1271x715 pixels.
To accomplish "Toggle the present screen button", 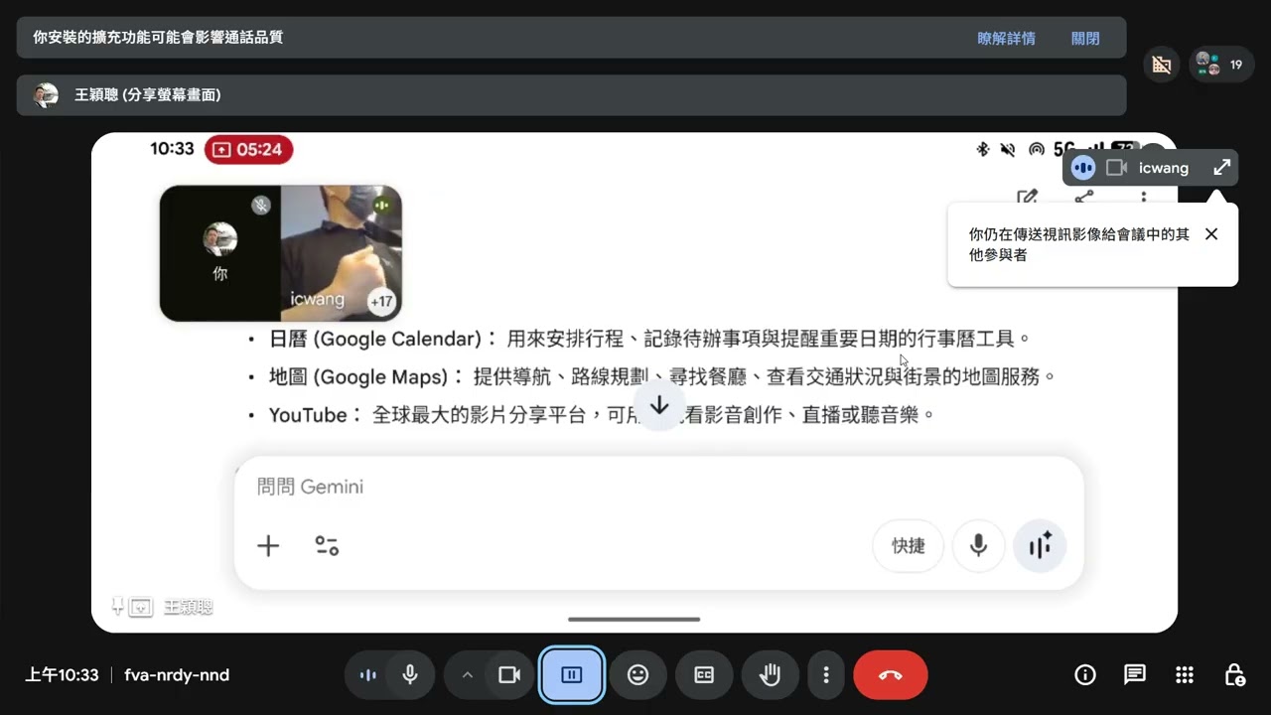I will [x=571, y=675].
